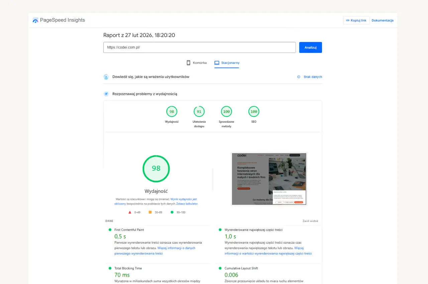Click the DANE section label
The height and width of the screenshot is (284, 428).
click(x=109, y=221)
